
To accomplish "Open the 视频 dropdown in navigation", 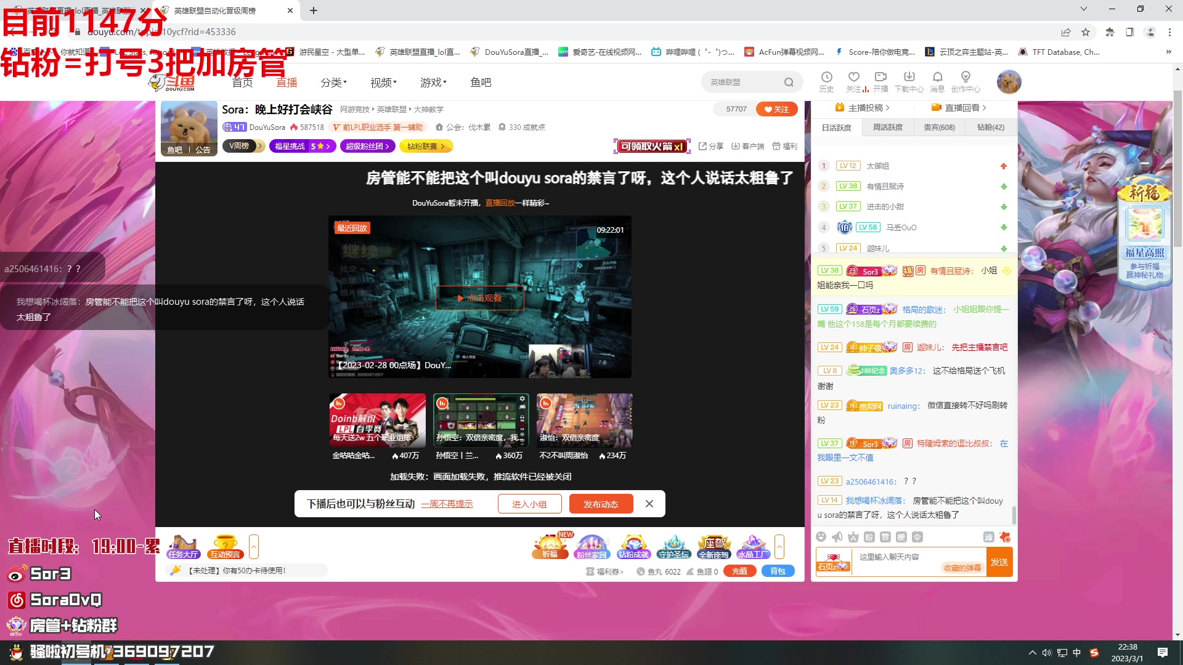I will click(x=383, y=82).
